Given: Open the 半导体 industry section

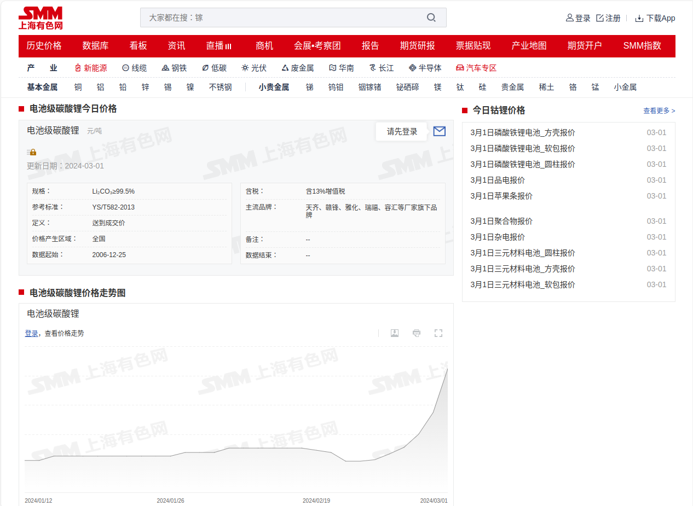Looking at the screenshot, I should click(425, 68).
